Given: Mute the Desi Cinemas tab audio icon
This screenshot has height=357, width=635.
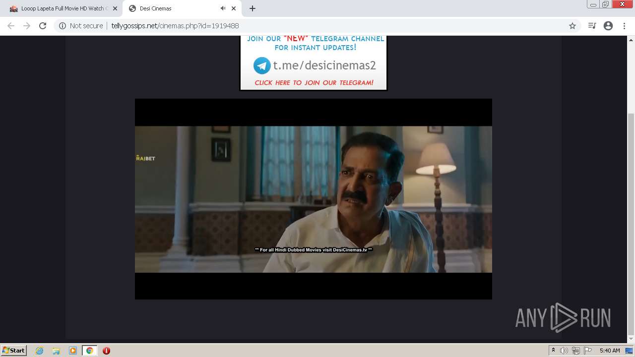Looking at the screenshot, I should click(x=223, y=8).
